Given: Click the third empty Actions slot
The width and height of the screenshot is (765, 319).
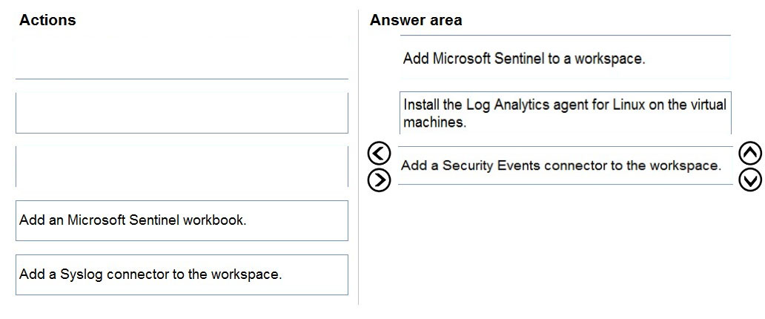Looking at the screenshot, I should coord(182,166).
